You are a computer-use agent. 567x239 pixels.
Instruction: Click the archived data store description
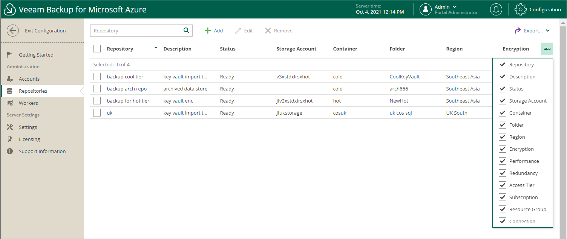[185, 89]
